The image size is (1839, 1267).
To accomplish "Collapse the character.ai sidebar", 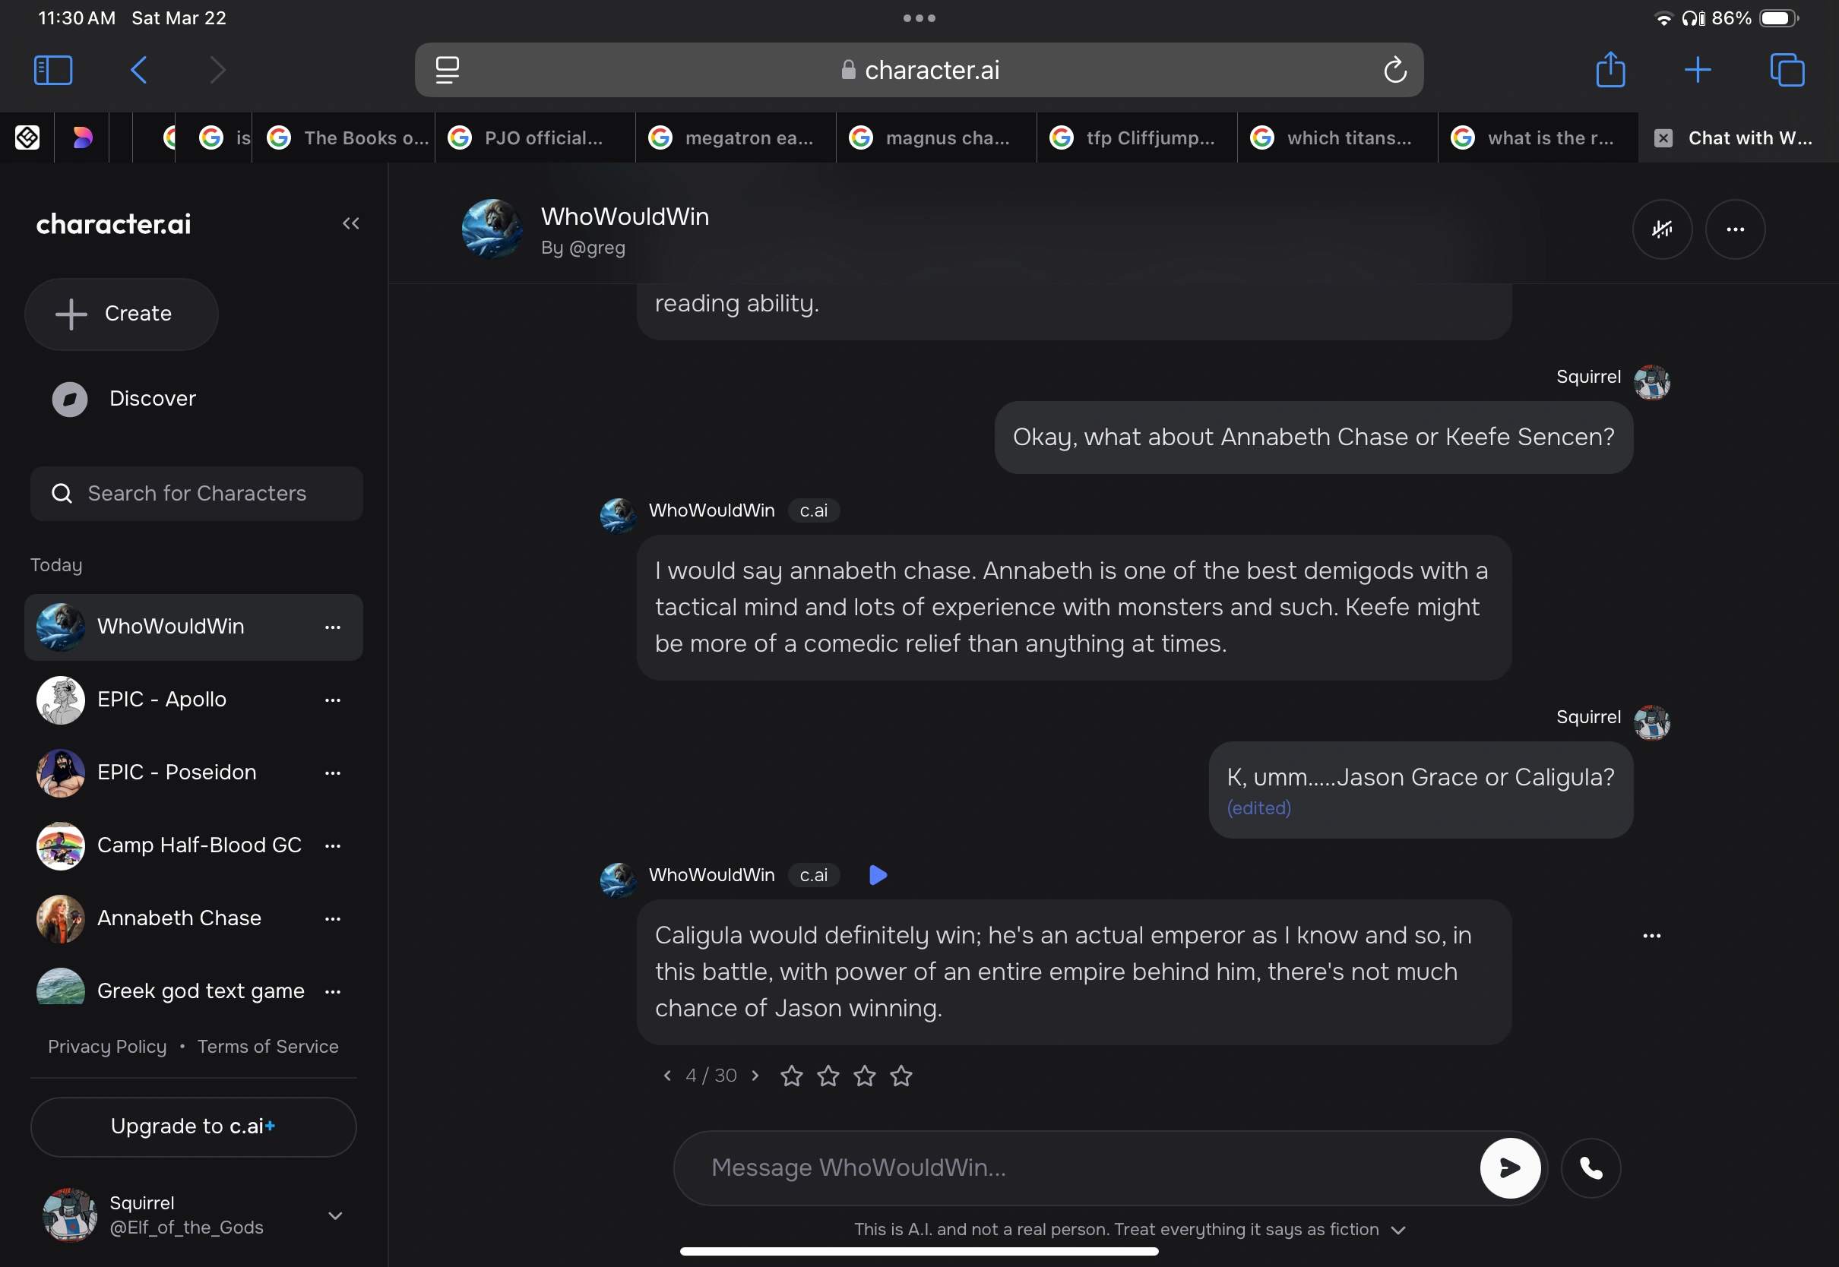I will (350, 224).
